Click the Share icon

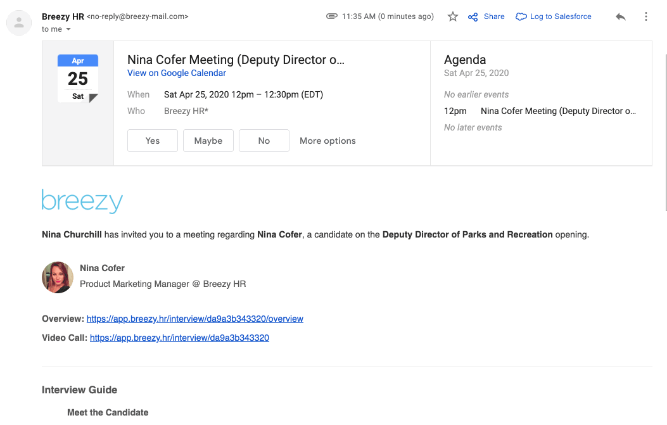coord(473,17)
